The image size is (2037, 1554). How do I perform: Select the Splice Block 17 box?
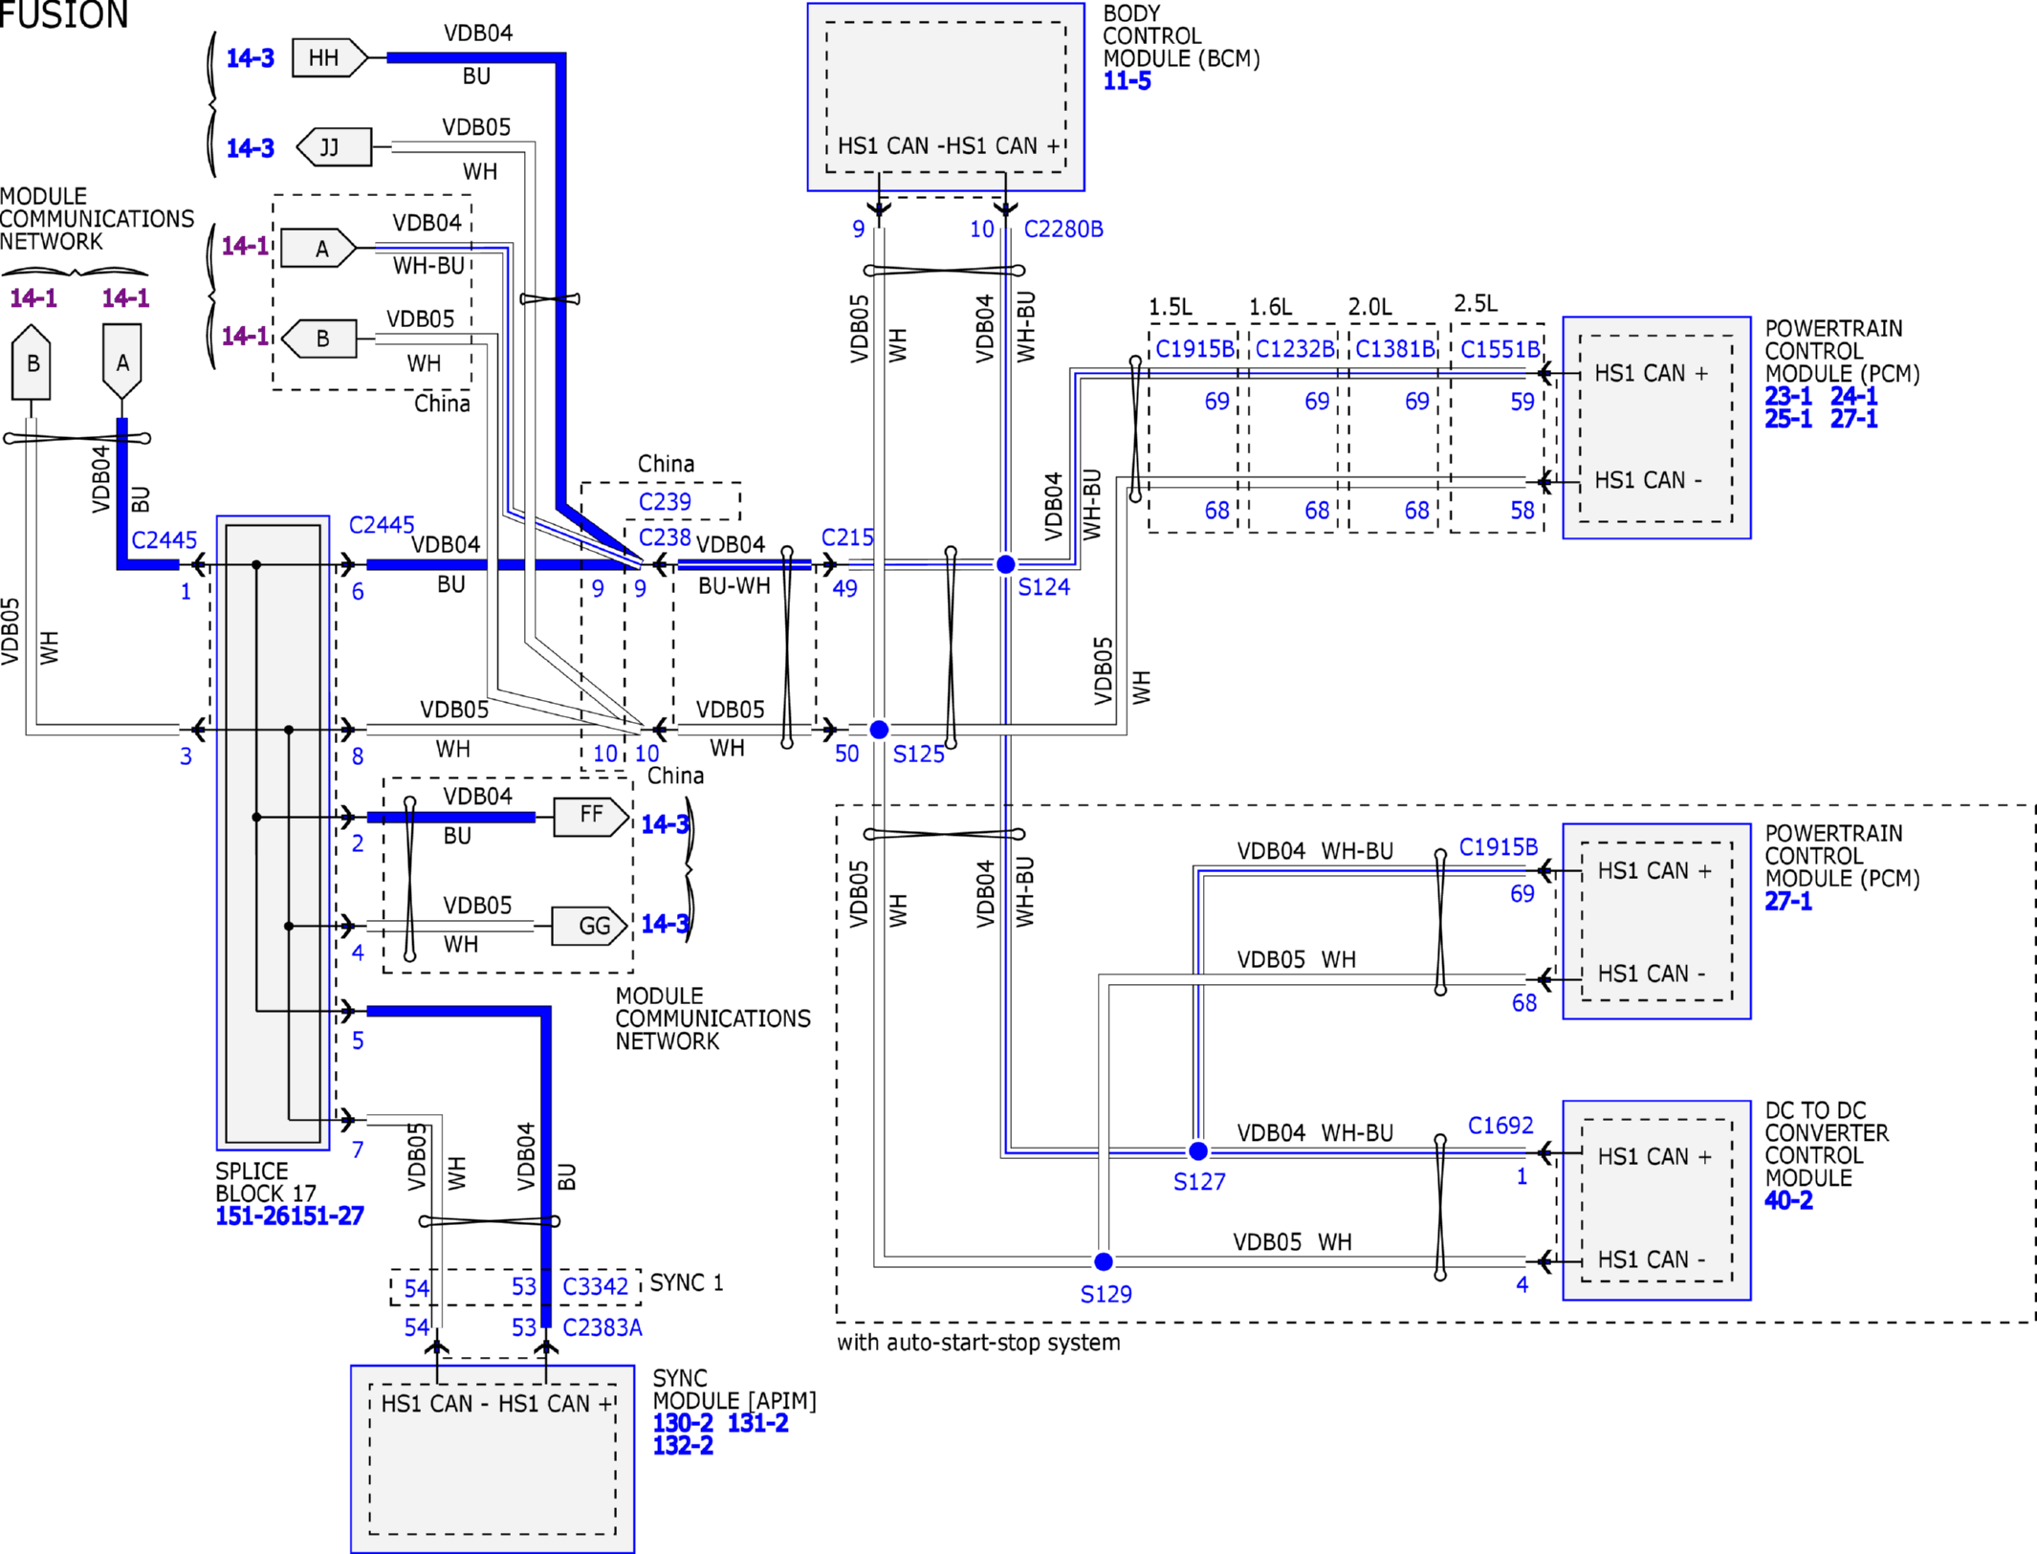pos(273,833)
